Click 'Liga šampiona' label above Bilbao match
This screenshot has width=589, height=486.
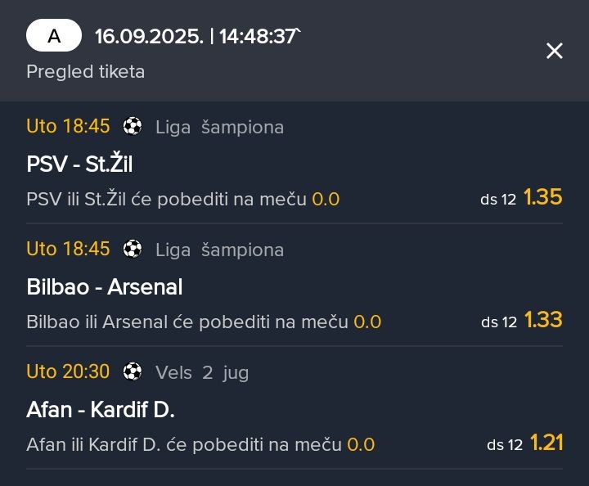(x=220, y=250)
